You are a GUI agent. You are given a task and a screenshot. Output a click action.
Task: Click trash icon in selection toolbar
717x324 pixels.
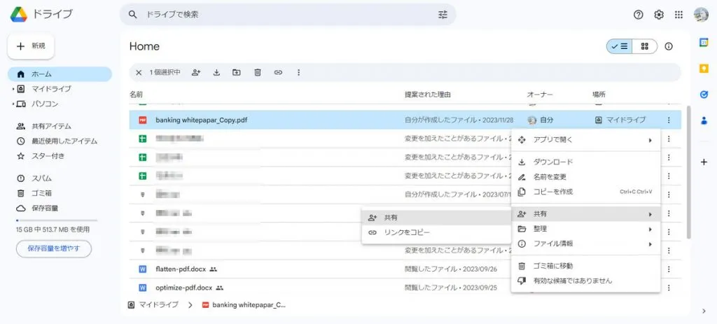pos(258,72)
